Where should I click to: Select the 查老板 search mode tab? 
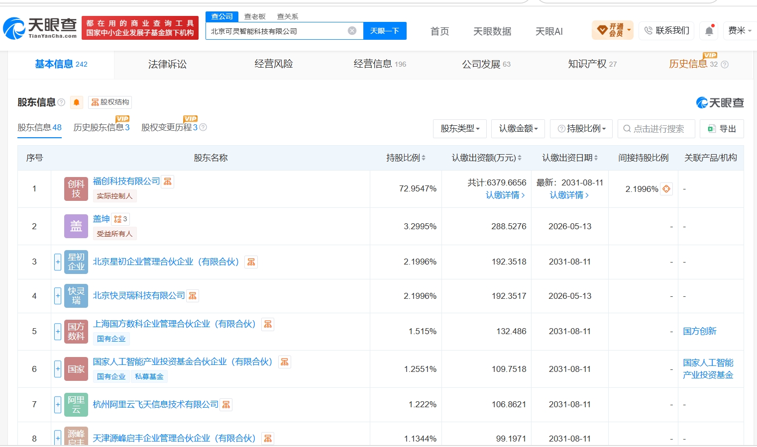[255, 16]
